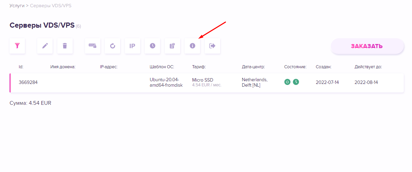Screen dimensions: 412x172
Task: Click the circular arrow reboot icon
Action: click(x=113, y=46)
